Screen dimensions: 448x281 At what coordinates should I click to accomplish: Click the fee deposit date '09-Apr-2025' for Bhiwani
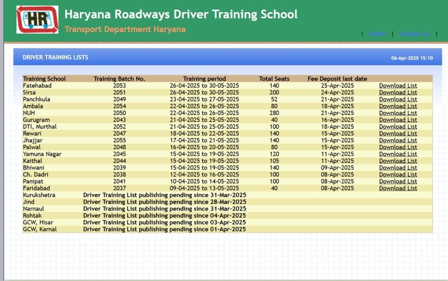[x=337, y=168]
